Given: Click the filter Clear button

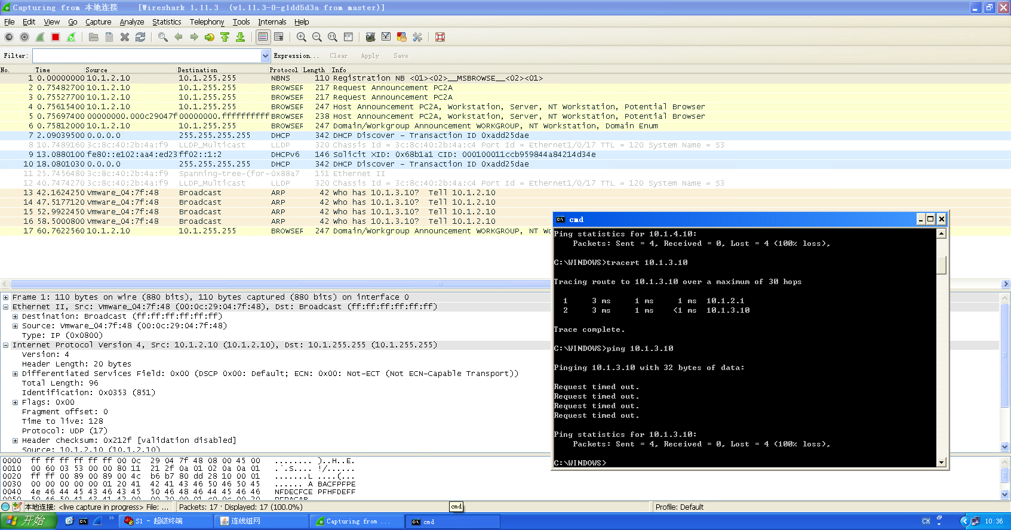Looking at the screenshot, I should tap(339, 56).
